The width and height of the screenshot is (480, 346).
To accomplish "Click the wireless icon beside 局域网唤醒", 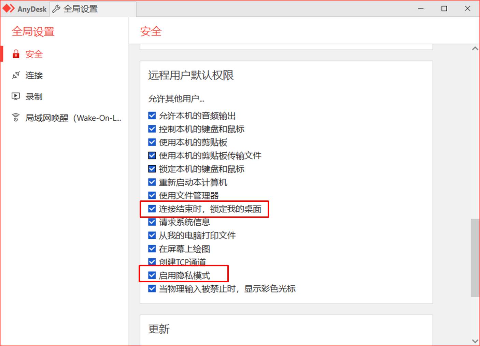I will click(x=16, y=118).
